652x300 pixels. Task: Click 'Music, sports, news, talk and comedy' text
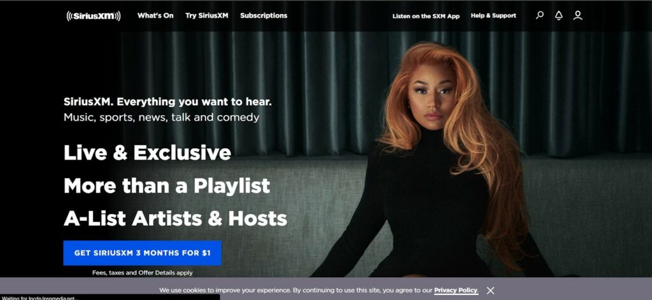point(161,118)
